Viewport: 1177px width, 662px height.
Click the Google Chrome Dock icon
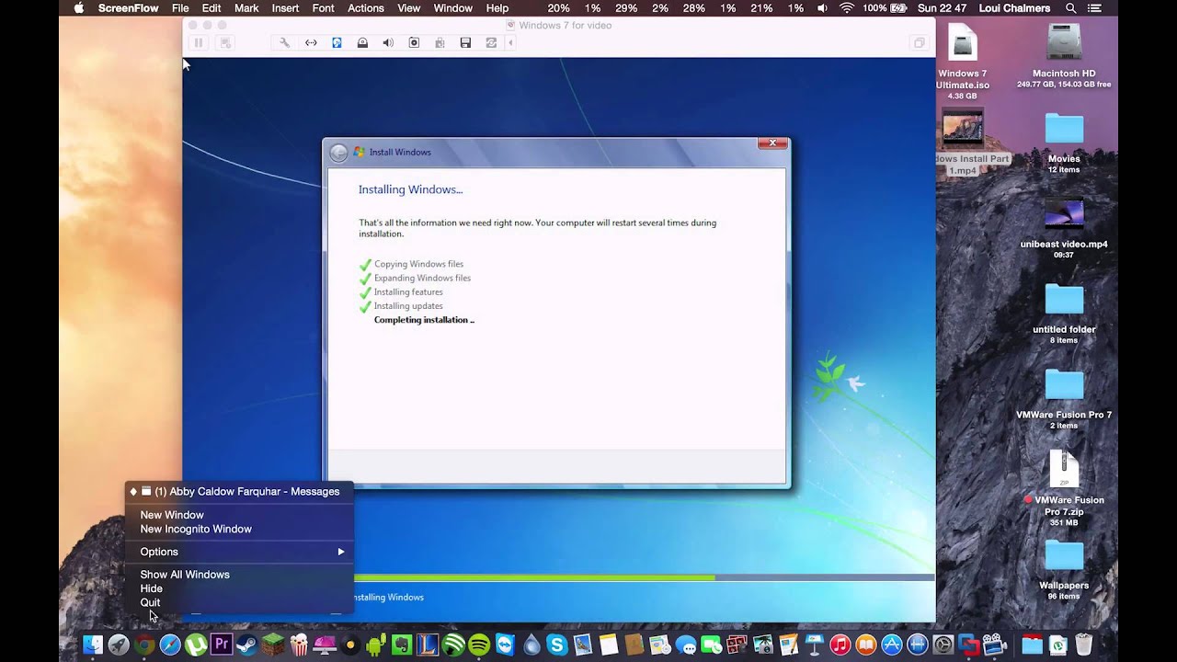144,645
